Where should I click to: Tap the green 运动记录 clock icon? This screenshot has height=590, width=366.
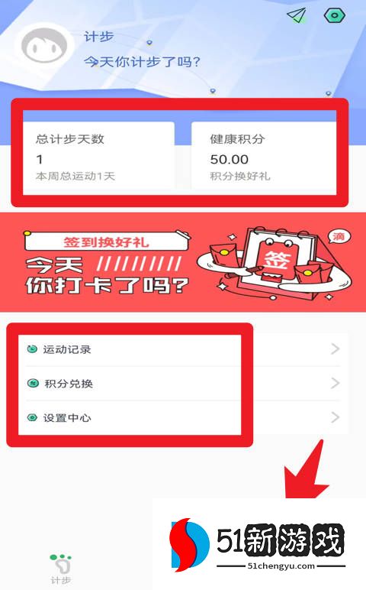click(x=32, y=349)
